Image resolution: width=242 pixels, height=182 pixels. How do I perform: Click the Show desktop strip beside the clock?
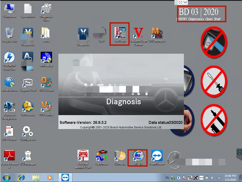pos(240,178)
